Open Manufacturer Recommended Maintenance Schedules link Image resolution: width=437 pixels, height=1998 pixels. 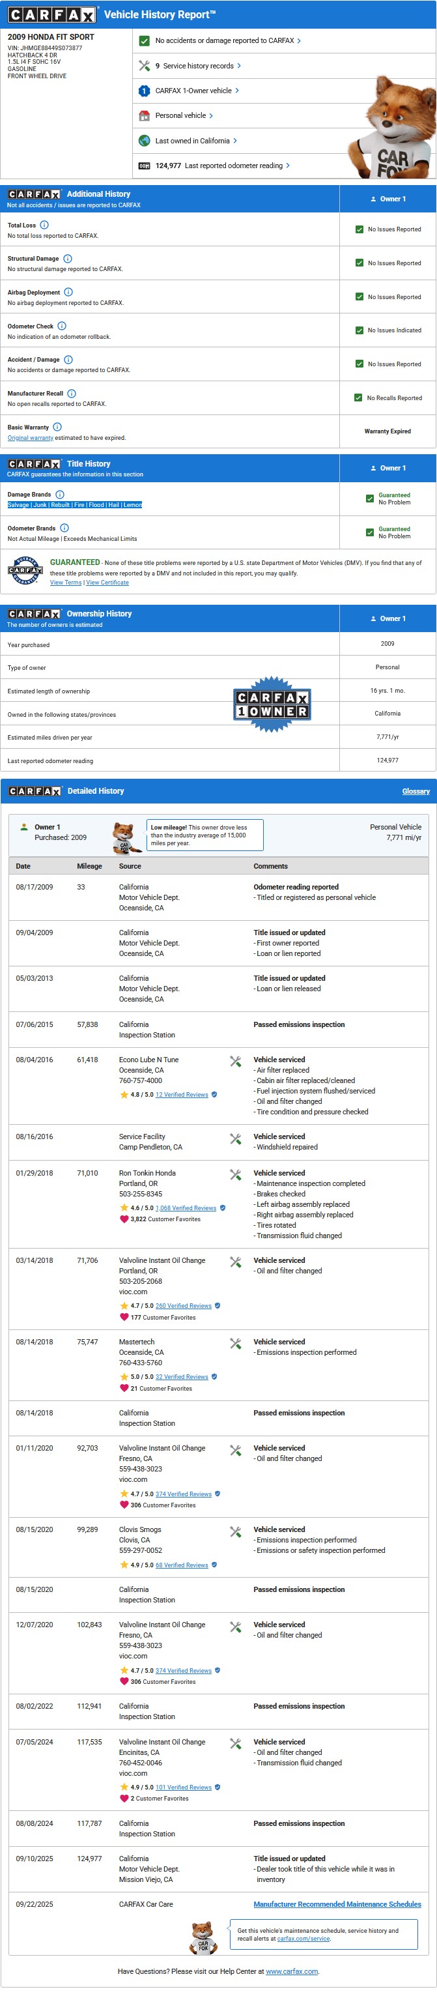coord(337,1904)
